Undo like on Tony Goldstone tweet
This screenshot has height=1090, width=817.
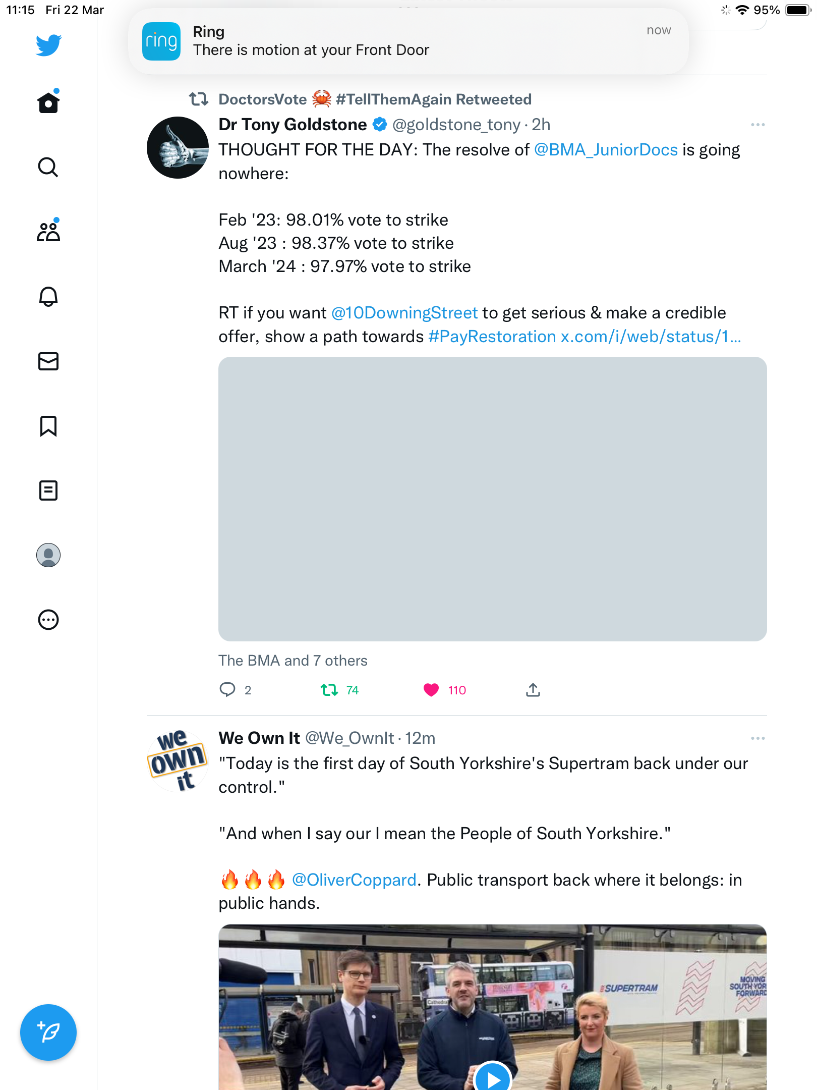pos(431,690)
